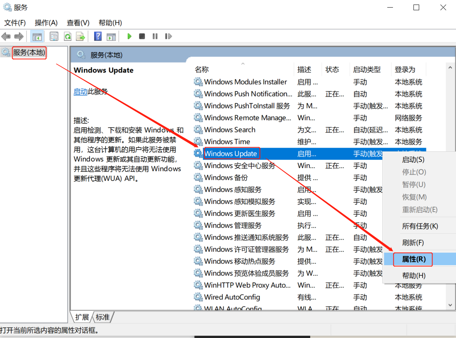The width and height of the screenshot is (456, 338).
Task: Select the Windows PushToInstall 服务 row
Action: [309, 105]
